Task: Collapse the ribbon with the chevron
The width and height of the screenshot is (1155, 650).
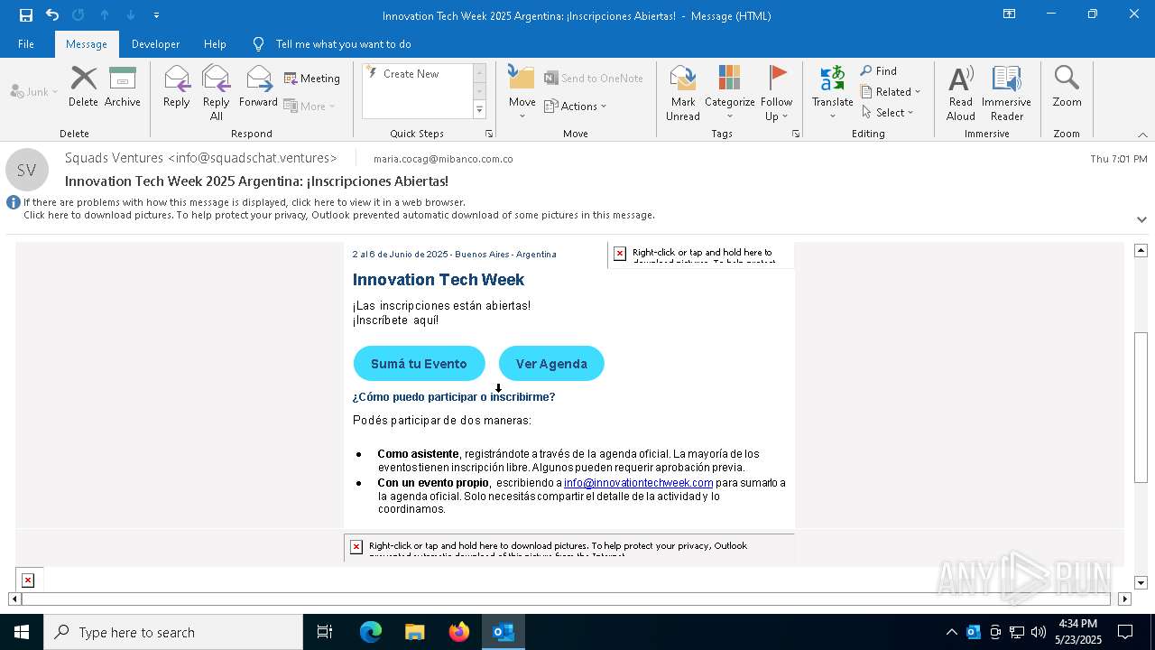Action: (x=1142, y=135)
